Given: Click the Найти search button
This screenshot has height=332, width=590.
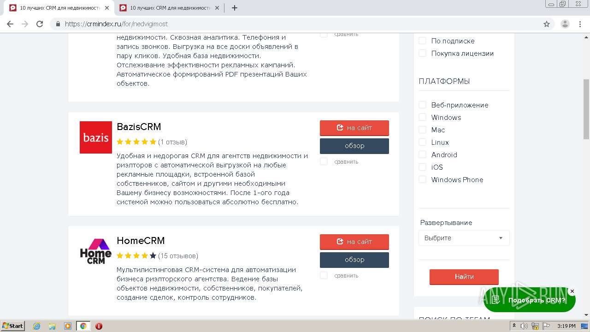Looking at the screenshot, I should (464, 277).
